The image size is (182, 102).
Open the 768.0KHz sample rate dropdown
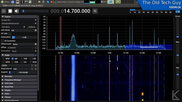[x=13, y=27]
